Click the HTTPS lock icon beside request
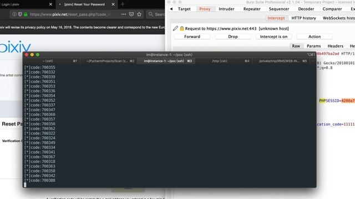Image resolution: width=355 pixels, height=199 pixels. tap(182, 28)
